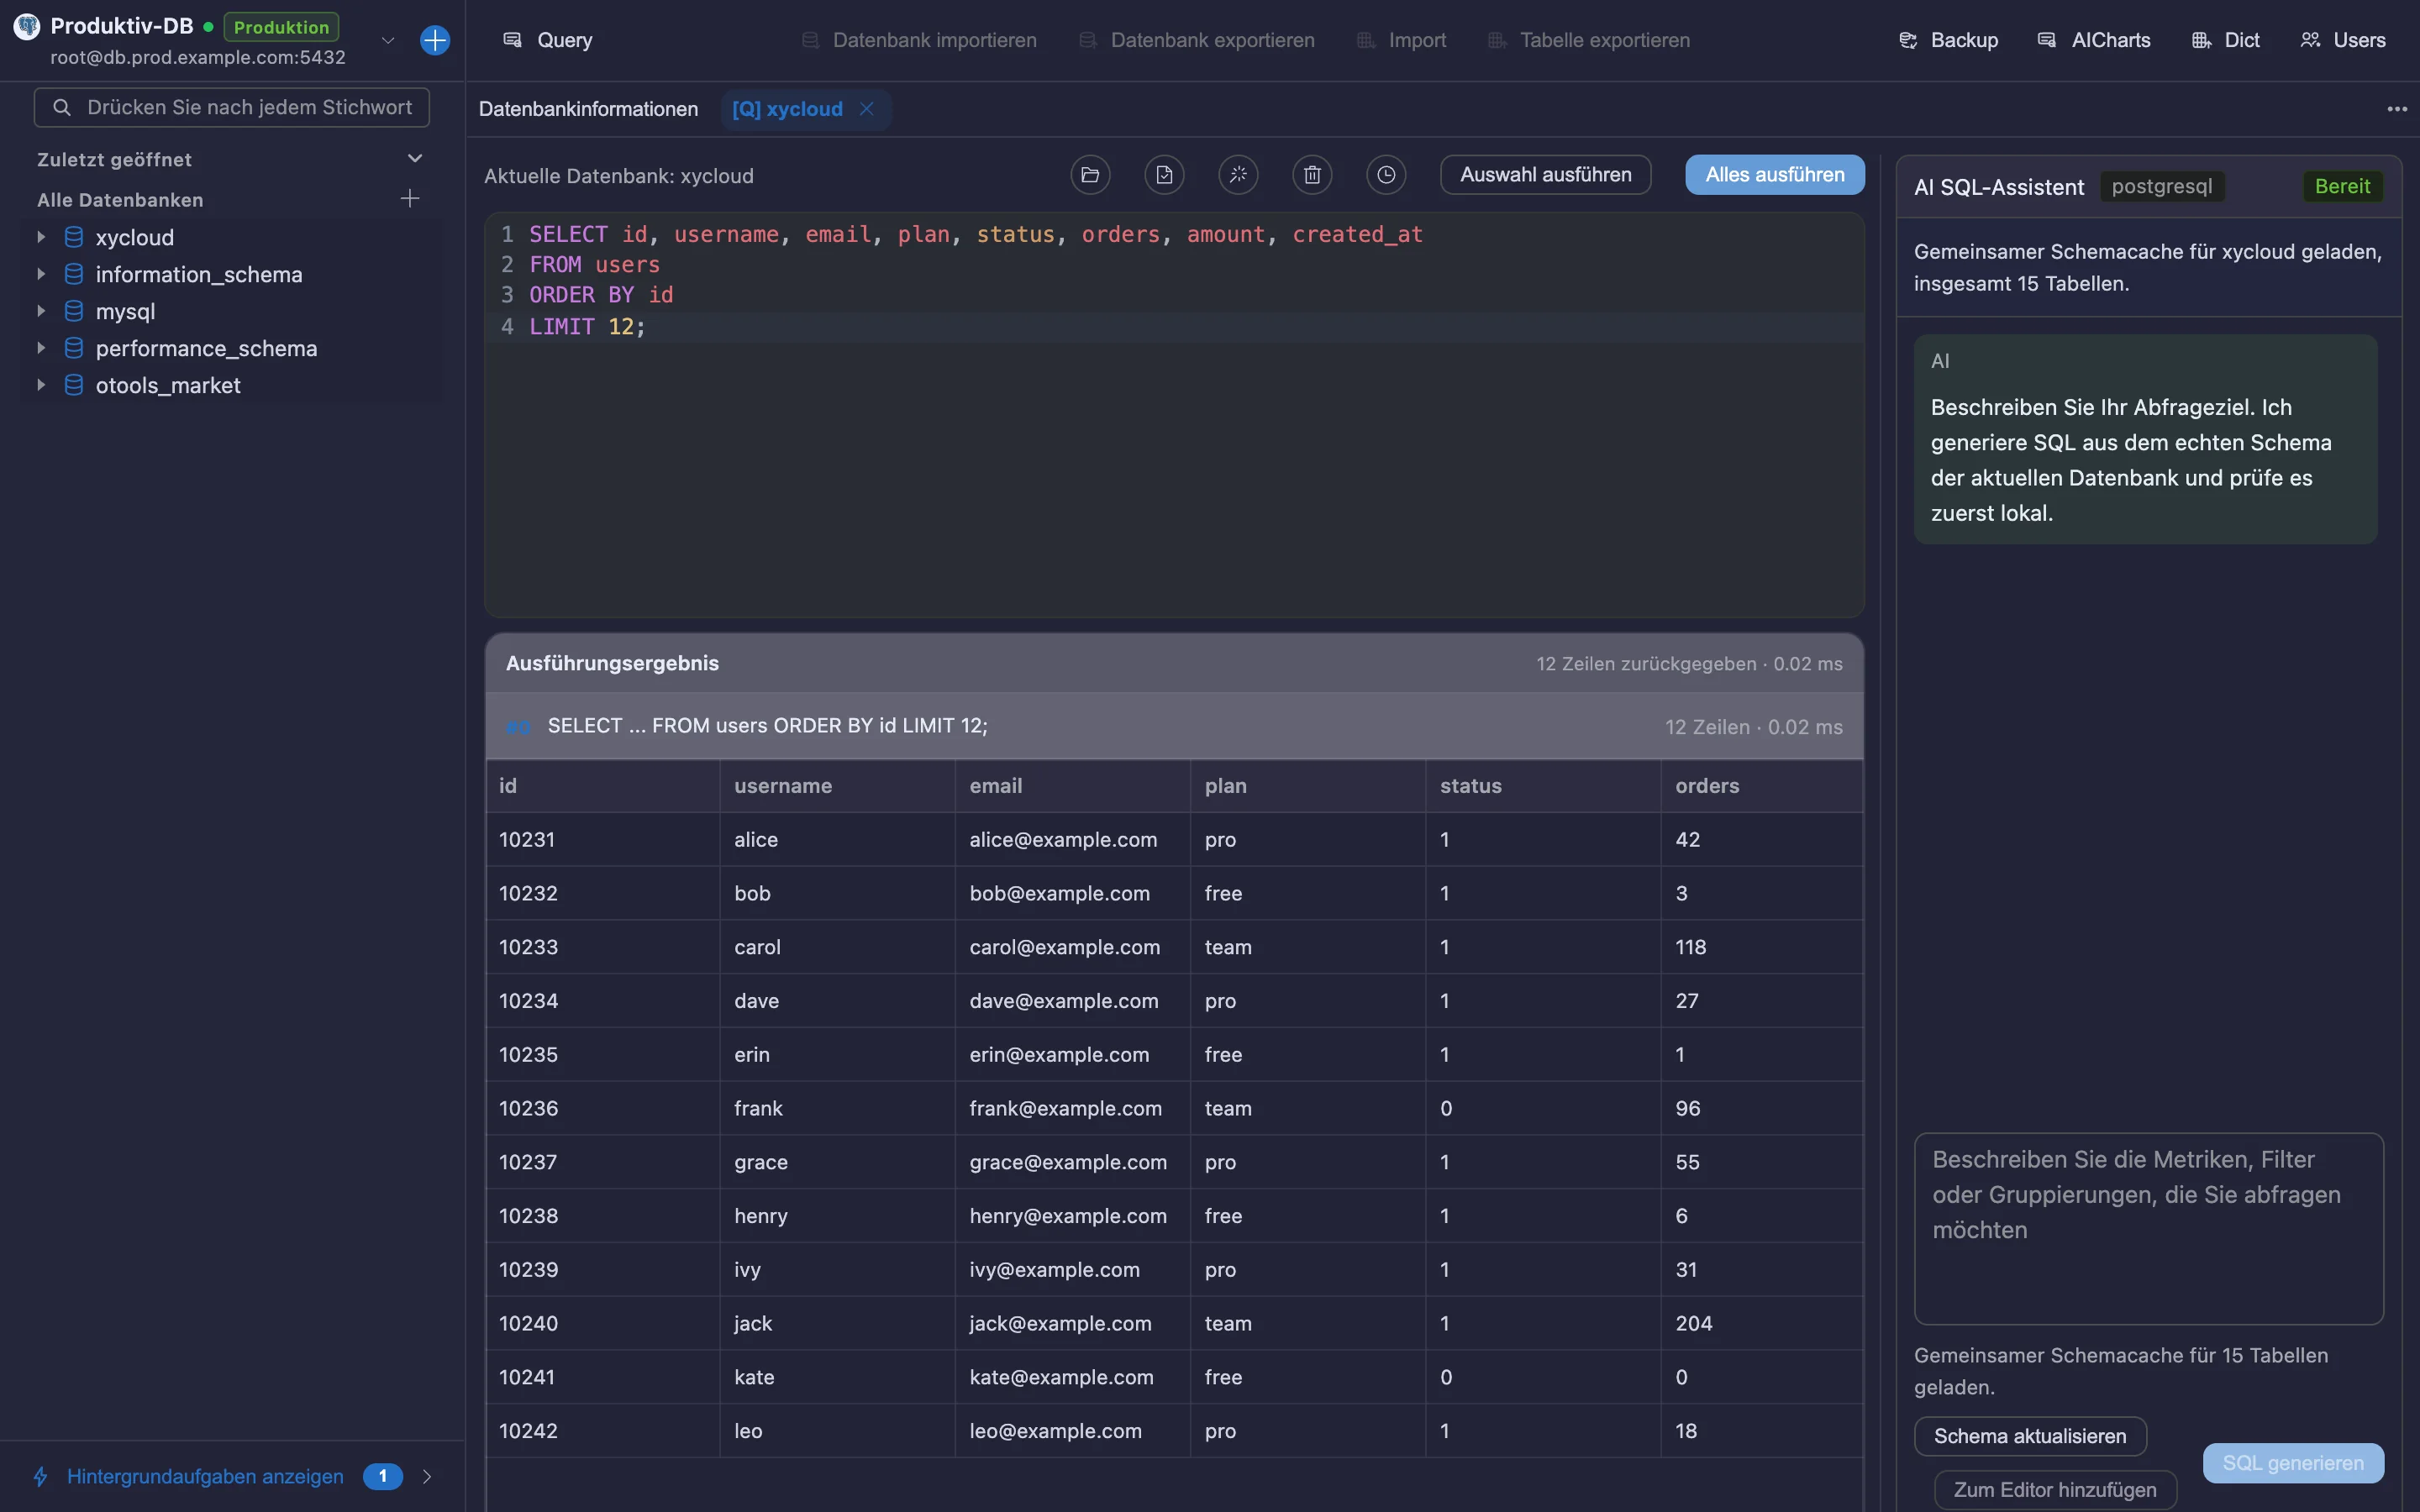The height and width of the screenshot is (1512, 2420).
Task: Run selection with Auswahl ausführen
Action: click(x=1545, y=175)
